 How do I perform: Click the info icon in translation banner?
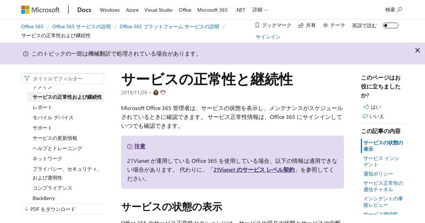(25, 54)
